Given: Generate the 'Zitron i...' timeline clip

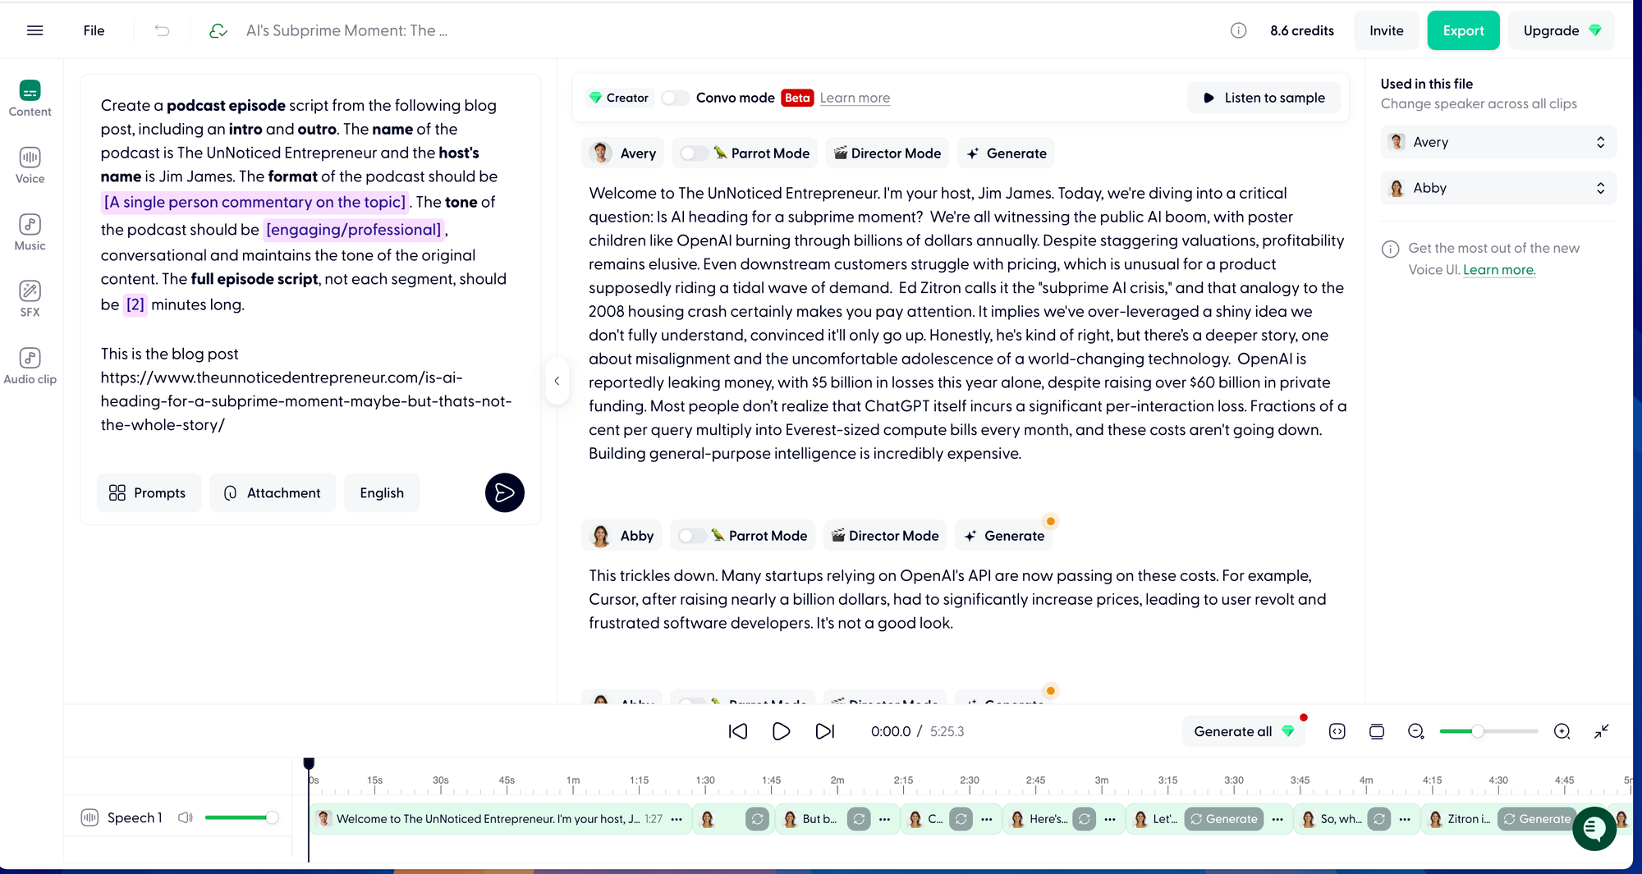Looking at the screenshot, I should pyautogui.click(x=1537, y=819).
